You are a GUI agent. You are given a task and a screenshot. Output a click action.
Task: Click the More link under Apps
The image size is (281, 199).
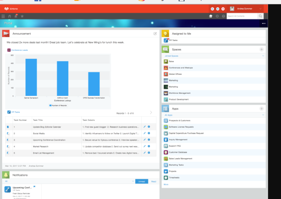[166, 184]
